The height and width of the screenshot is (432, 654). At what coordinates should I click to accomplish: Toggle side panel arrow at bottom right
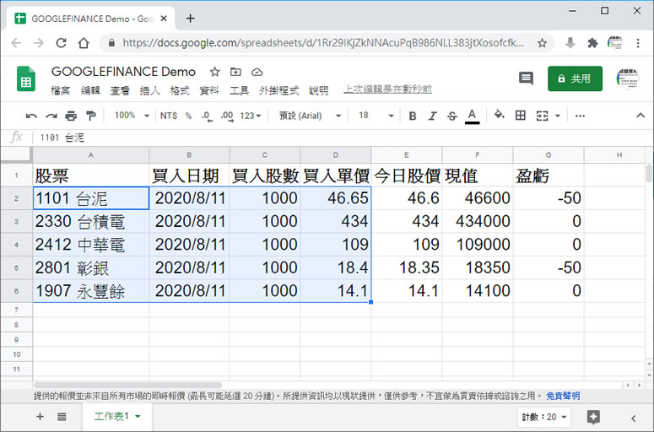coord(633,418)
